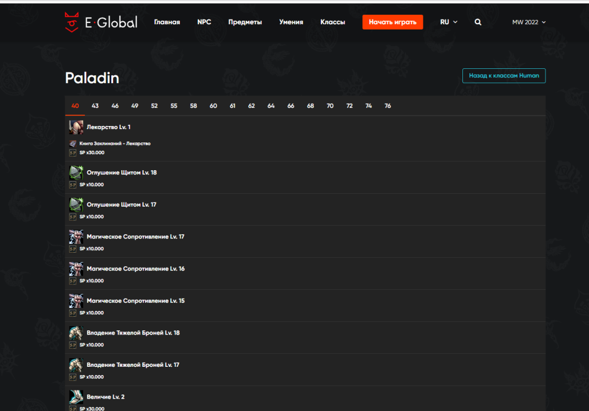This screenshot has width=589, height=411.
Task: Click the Лекарство Lv. 1 skill icon
Action: click(76, 127)
